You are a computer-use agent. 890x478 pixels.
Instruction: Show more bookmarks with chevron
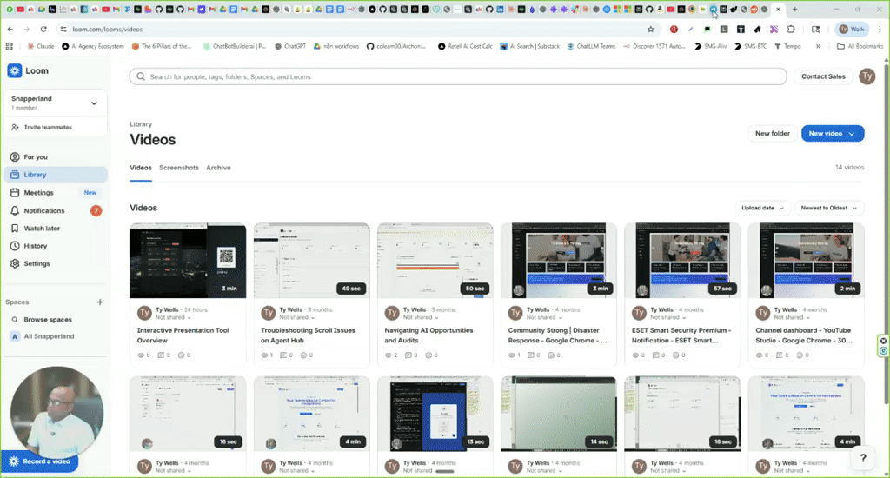(818, 47)
